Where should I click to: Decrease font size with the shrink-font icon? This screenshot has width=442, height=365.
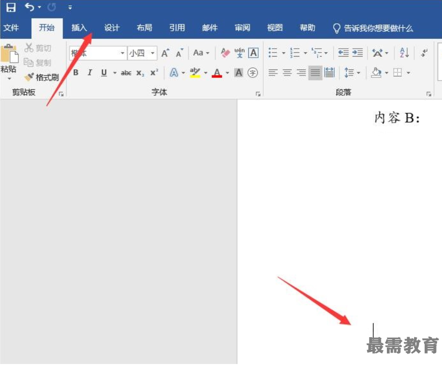(179, 53)
